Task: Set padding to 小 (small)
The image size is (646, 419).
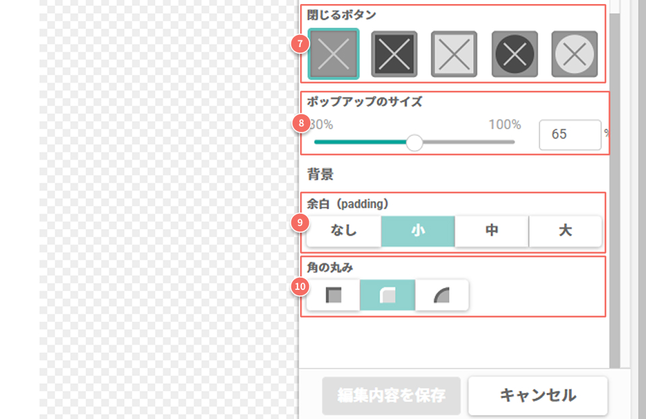Action: click(x=418, y=231)
